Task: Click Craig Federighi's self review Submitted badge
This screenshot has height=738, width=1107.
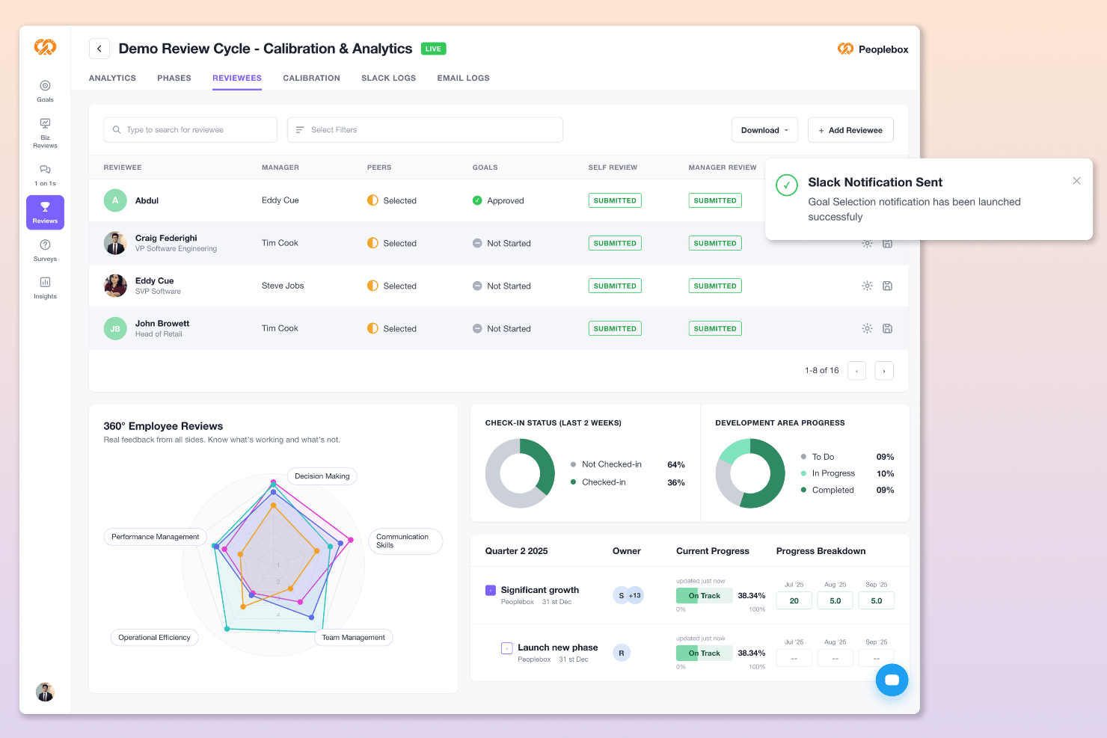Action: pyautogui.click(x=615, y=243)
